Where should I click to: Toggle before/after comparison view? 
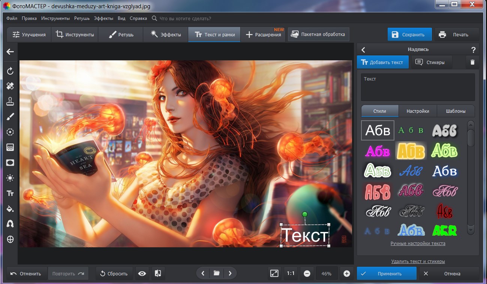[158, 274]
